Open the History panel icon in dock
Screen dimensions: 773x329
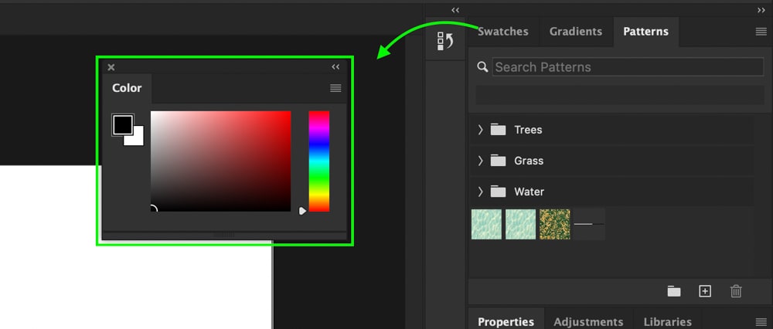coord(444,41)
